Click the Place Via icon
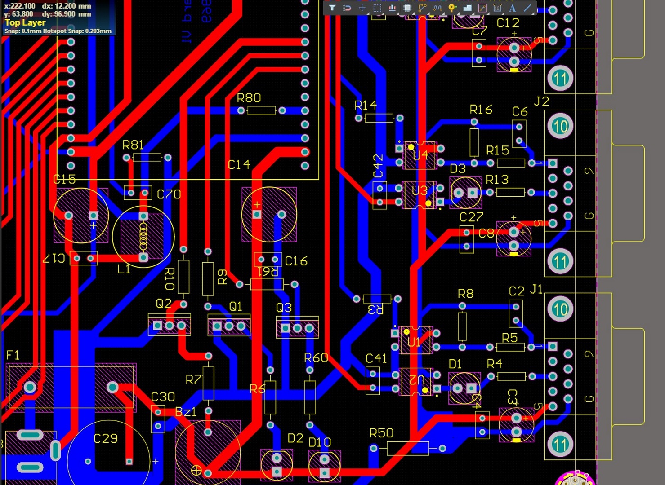 tap(452, 8)
